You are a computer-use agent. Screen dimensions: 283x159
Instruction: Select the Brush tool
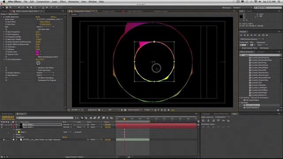coord(40,8)
